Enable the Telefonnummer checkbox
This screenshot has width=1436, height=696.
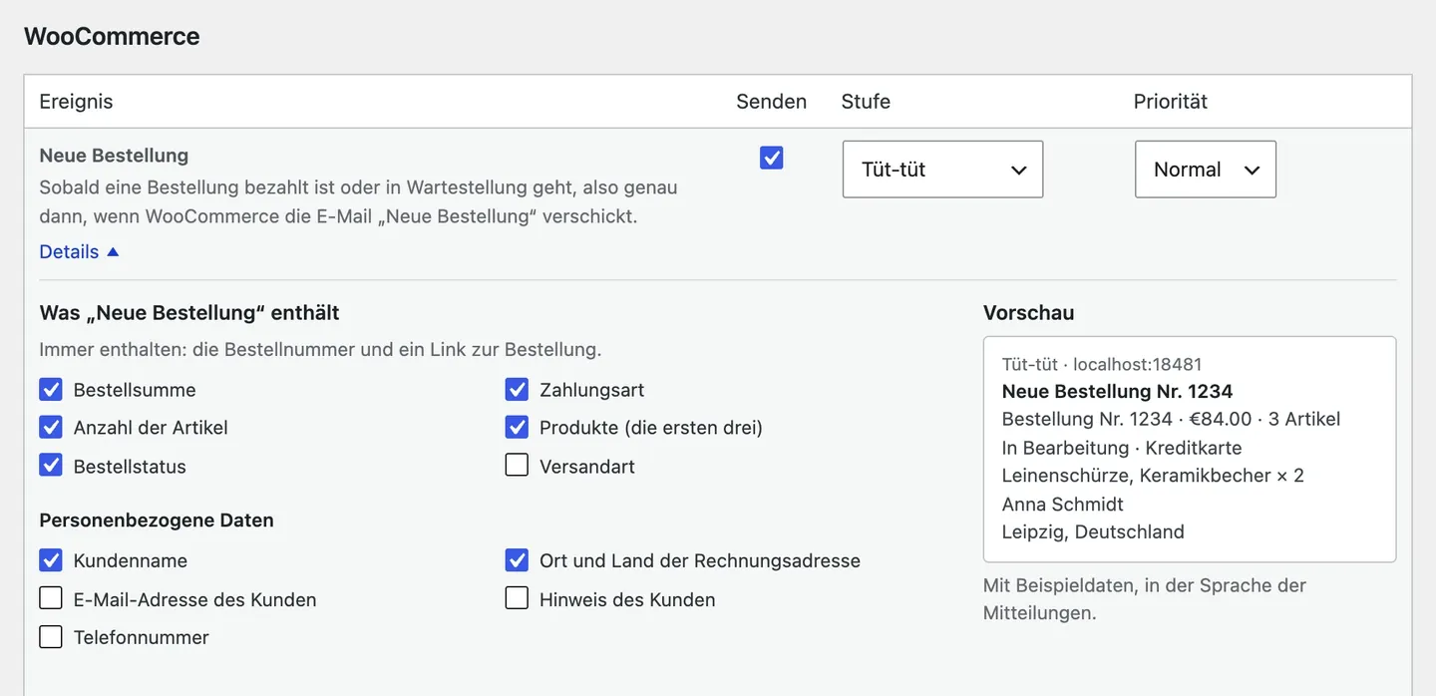[x=51, y=637]
